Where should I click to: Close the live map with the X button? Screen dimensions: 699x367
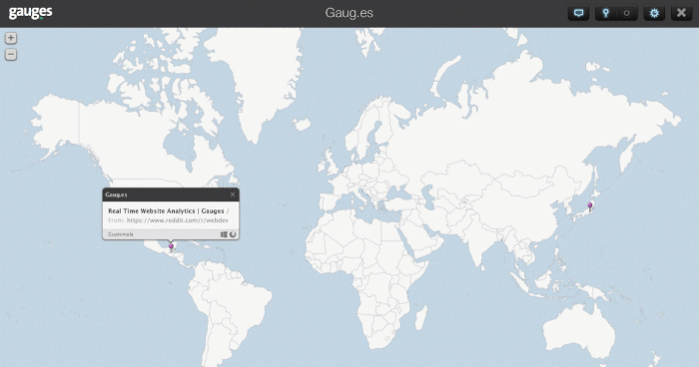coord(681,13)
